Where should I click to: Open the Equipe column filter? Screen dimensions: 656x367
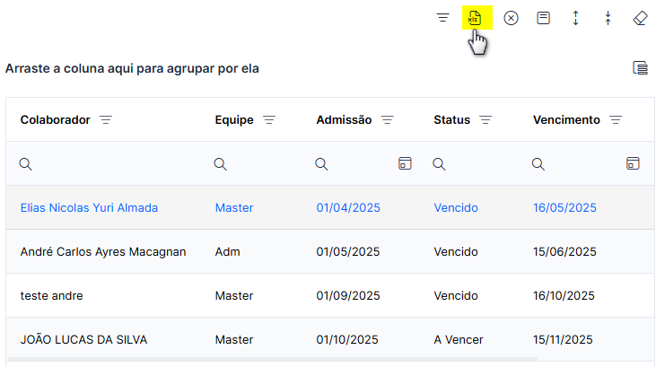(269, 120)
